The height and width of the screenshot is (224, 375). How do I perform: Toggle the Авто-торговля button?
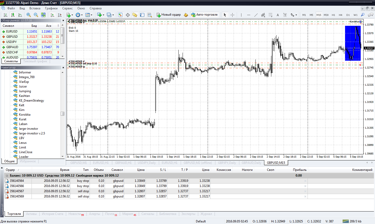(204, 15)
